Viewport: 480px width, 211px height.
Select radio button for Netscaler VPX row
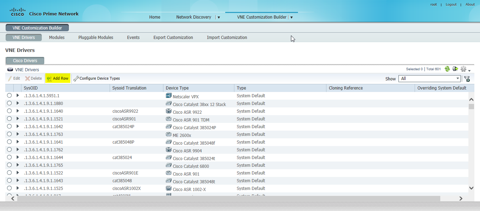(x=9, y=95)
